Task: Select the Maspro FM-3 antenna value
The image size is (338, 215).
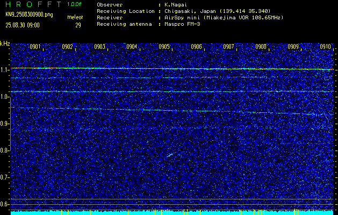Action: tap(183, 24)
